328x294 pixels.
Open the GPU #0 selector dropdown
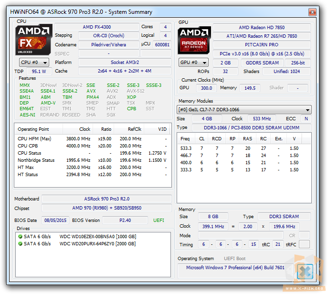point(193,63)
